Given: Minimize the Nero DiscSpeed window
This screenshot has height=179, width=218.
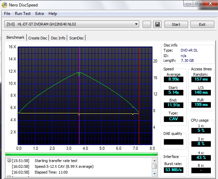Looking at the screenshot, I should click(x=188, y=4).
